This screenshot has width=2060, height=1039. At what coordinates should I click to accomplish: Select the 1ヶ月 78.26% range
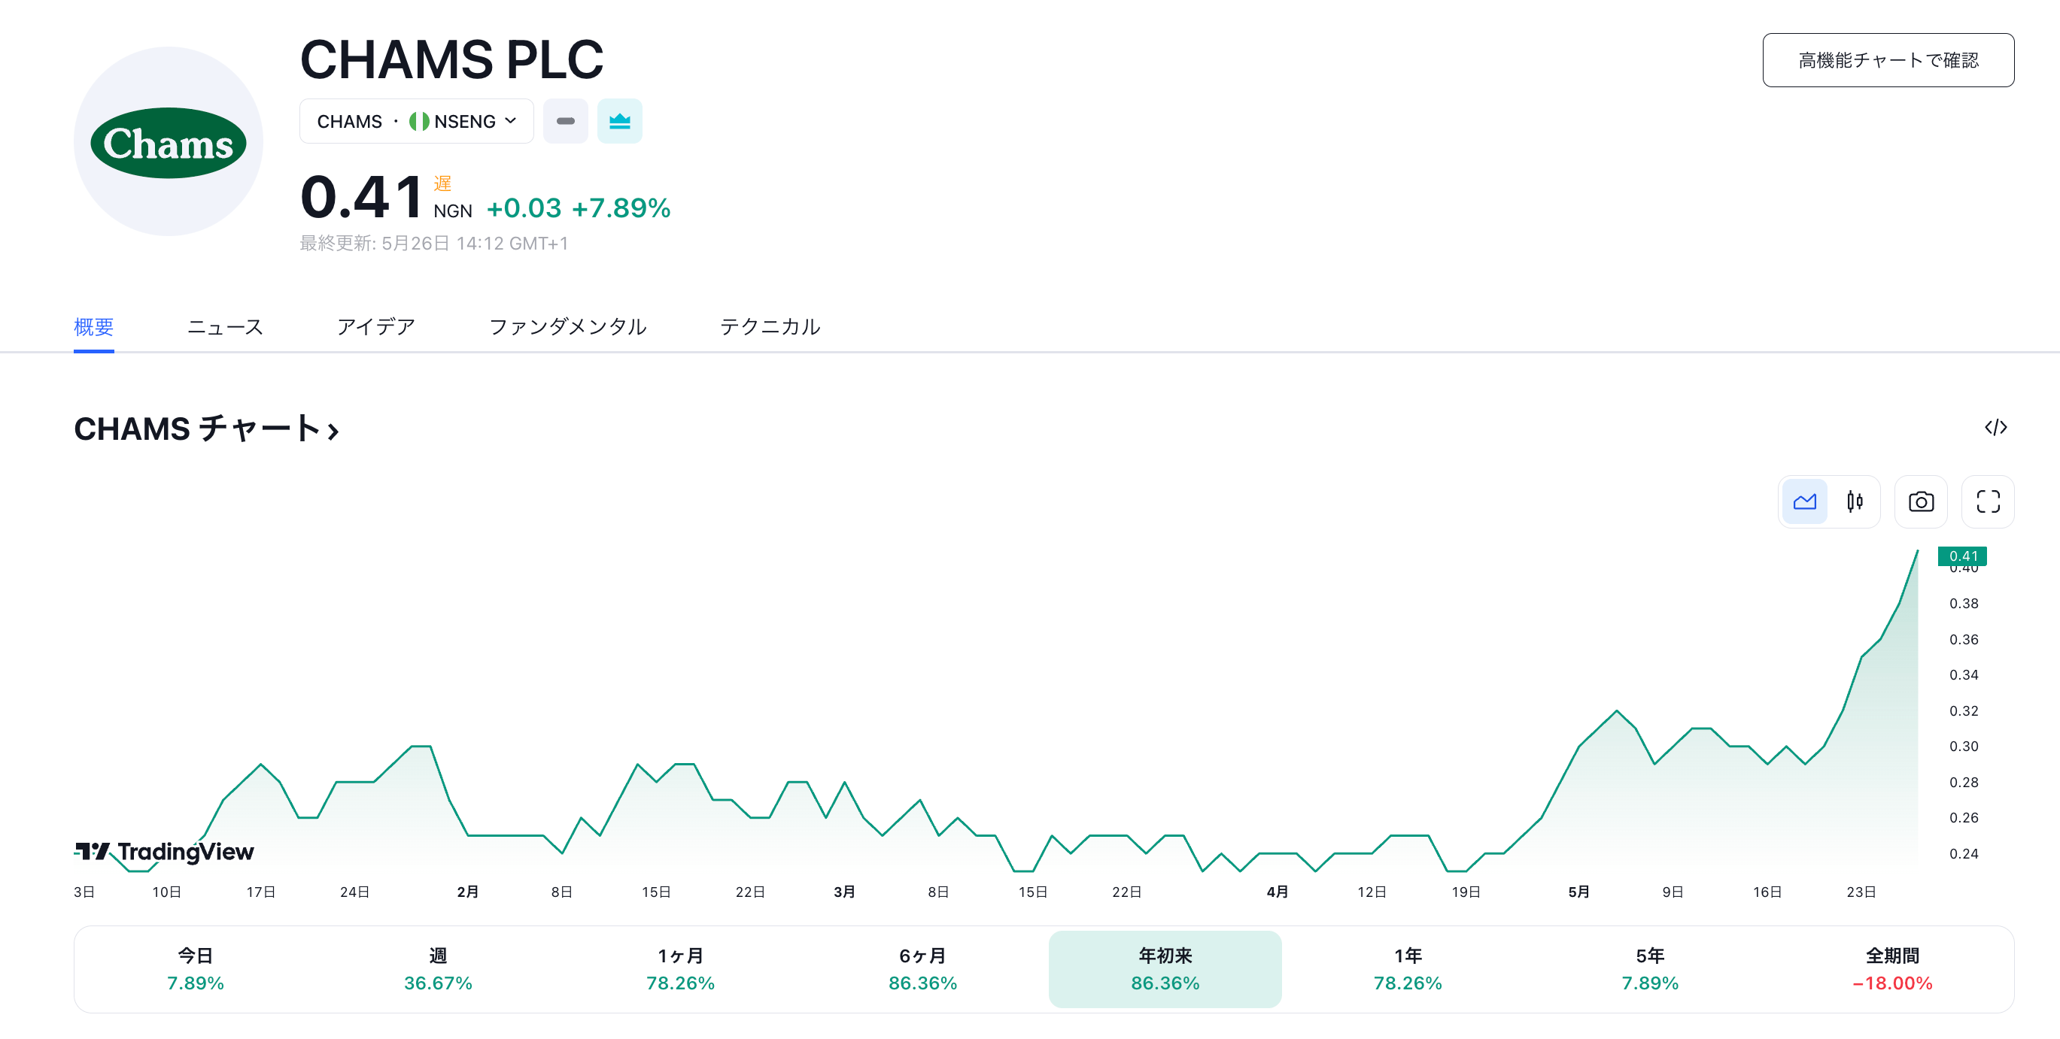pyautogui.click(x=681, y=970)
